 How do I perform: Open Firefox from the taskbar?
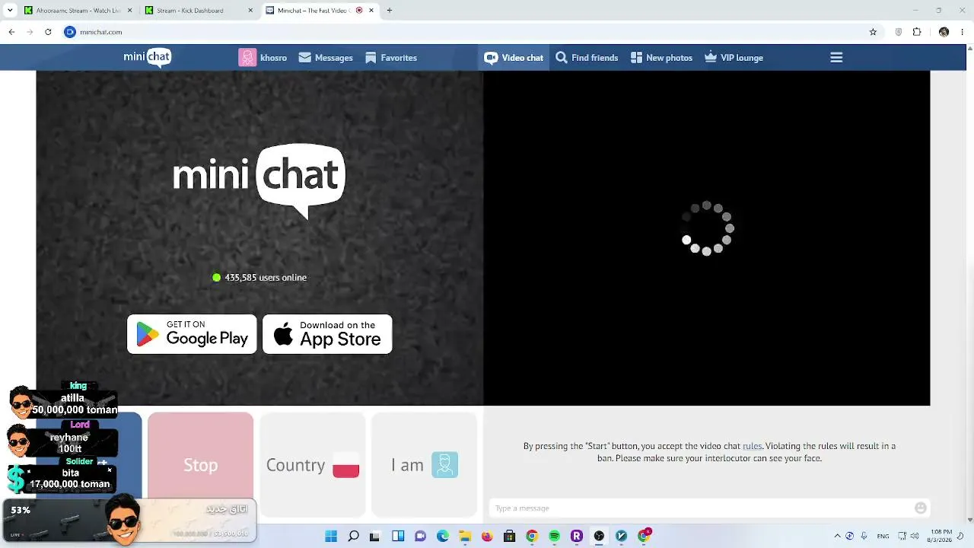tap(487, 537)
